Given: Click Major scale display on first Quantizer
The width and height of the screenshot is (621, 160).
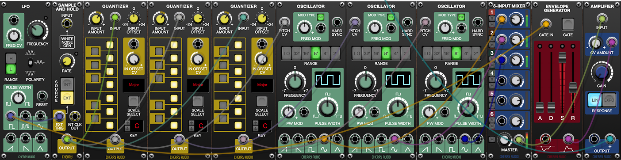Looking at the screenshot, I should tap(134, 85).
